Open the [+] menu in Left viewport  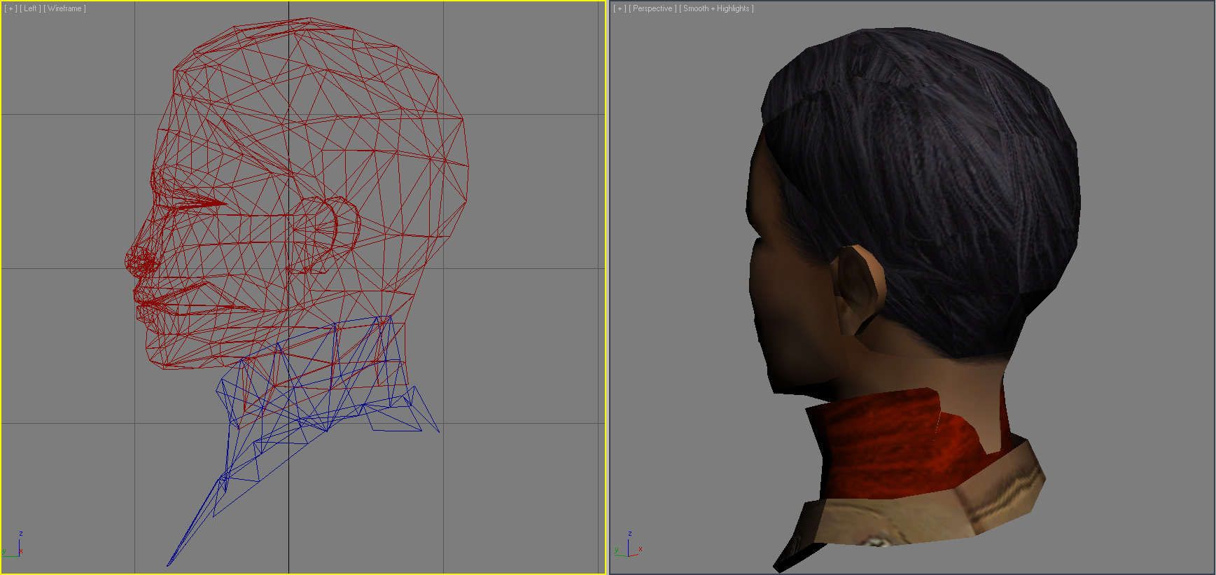coord(11,8)
